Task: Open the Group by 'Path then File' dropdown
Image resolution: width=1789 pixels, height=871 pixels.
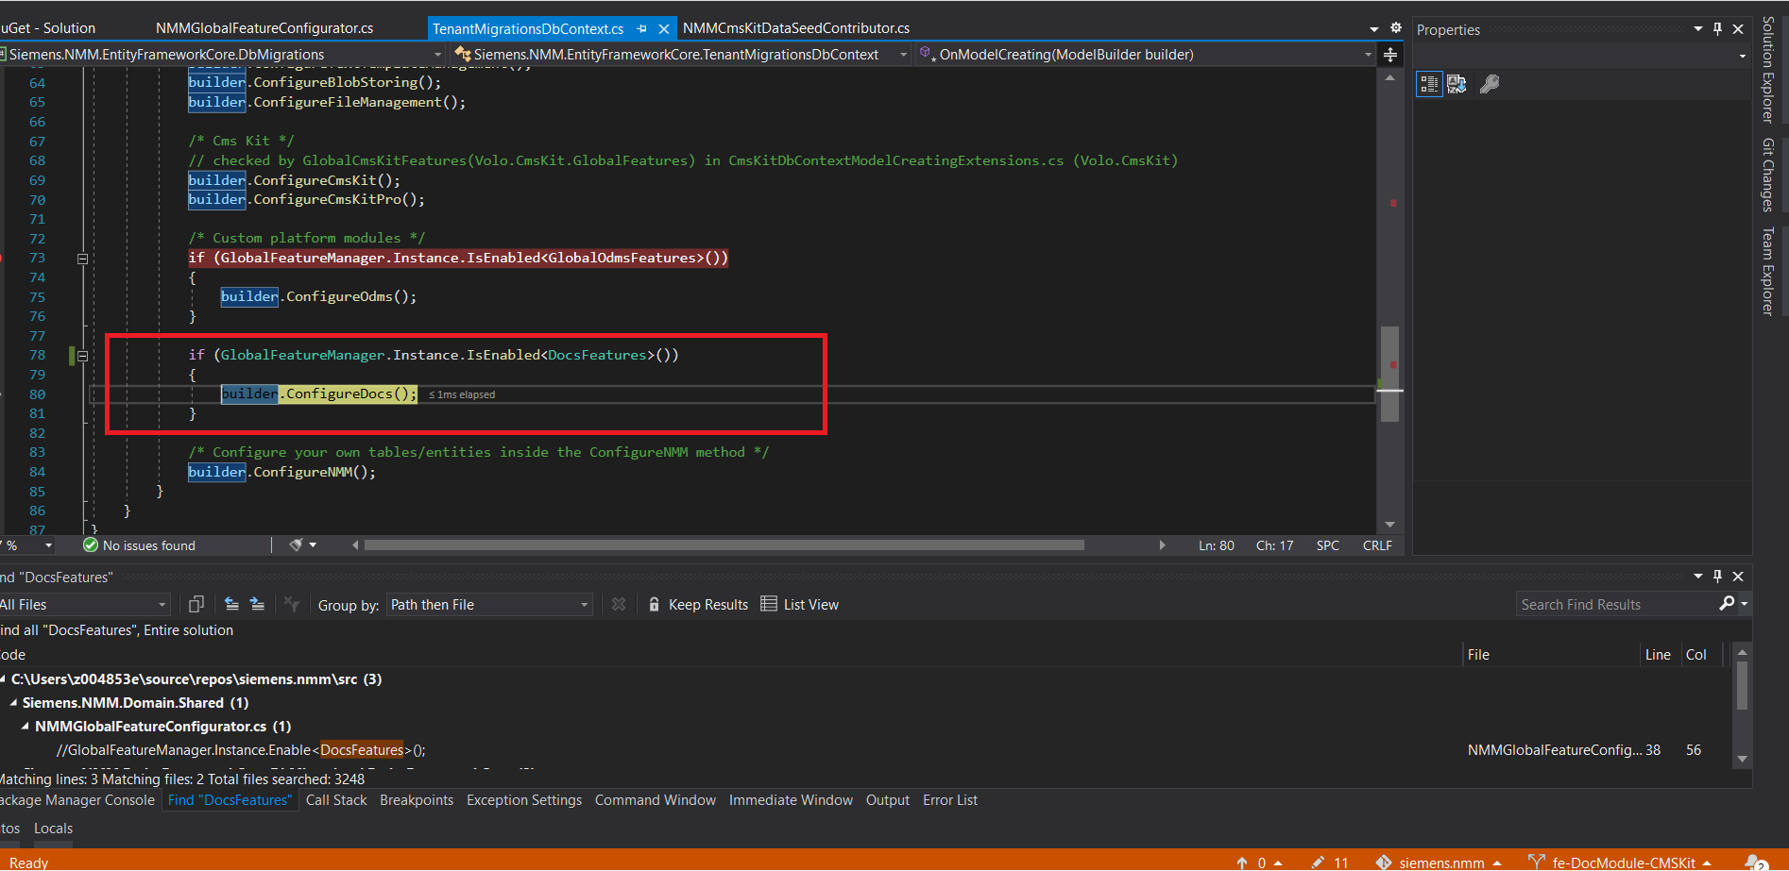Action: [x=489, y=605]
